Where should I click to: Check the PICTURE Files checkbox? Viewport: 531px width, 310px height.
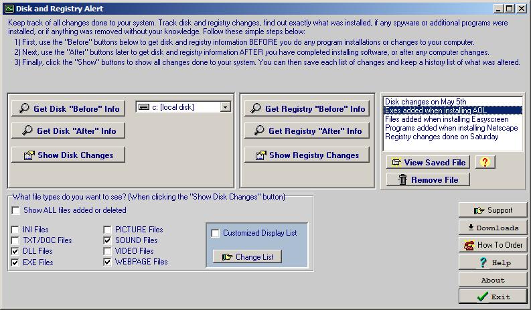tap(107, 230)
